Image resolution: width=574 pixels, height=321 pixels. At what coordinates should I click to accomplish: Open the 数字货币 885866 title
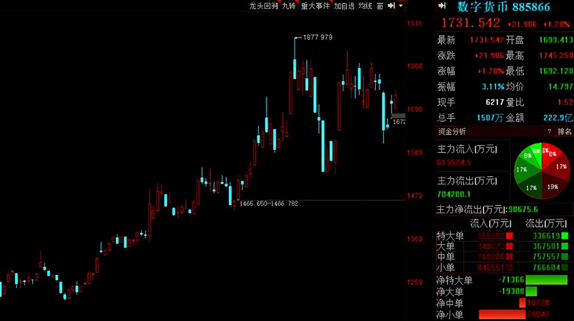(504, 7)
